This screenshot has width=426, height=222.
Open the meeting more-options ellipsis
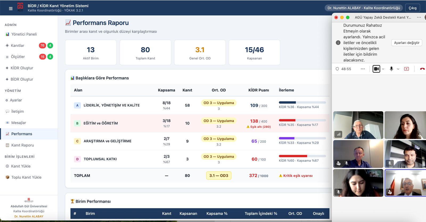pyautogui.click(x=363, y=69)
